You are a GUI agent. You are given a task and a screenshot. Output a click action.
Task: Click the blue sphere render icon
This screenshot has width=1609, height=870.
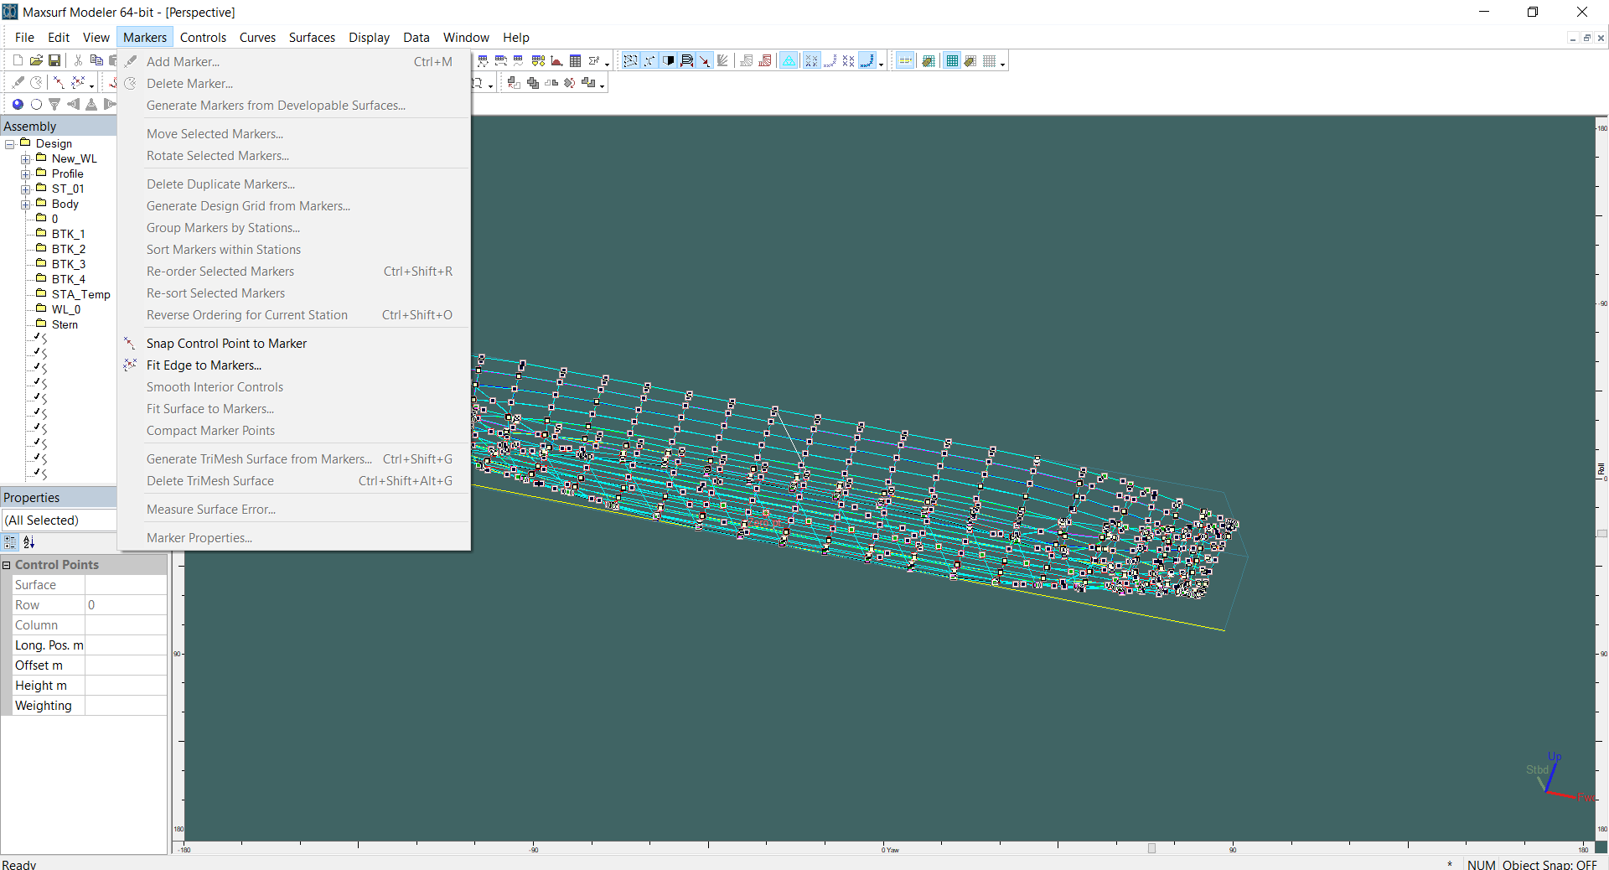click(x=18, y=105)
